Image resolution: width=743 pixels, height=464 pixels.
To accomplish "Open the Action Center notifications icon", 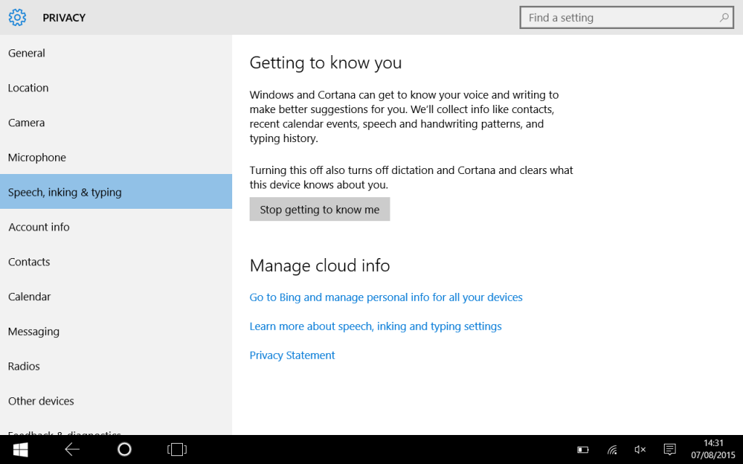I will point(668,449).
